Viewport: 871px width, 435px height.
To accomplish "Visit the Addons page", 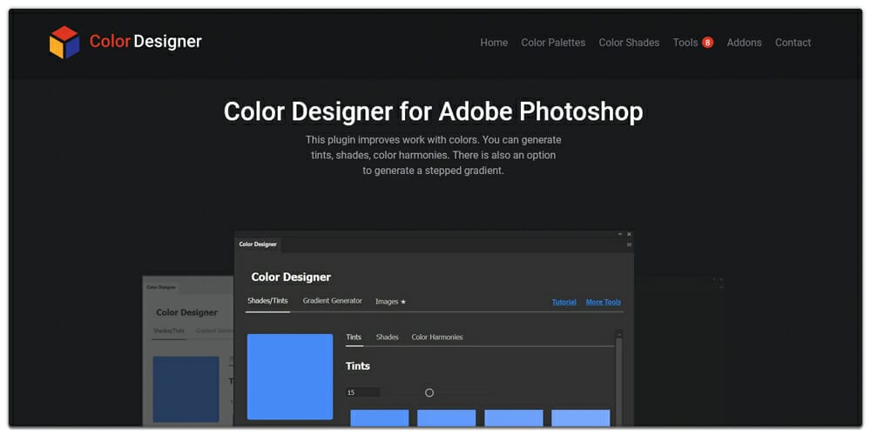I will (x=744, y=43).
